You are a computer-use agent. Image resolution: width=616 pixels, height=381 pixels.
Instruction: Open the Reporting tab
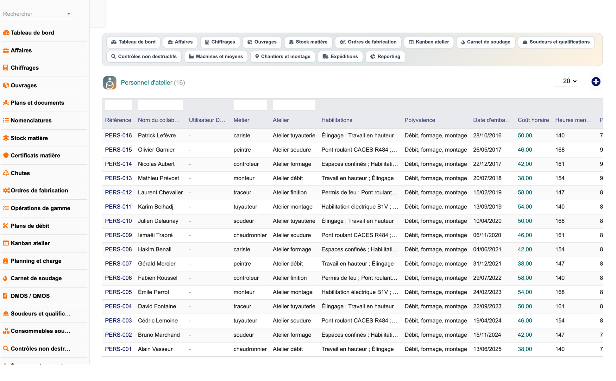pyautogui.click(x=385, y=57)
